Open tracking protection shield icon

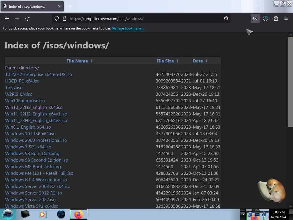[x=57, y=18]
